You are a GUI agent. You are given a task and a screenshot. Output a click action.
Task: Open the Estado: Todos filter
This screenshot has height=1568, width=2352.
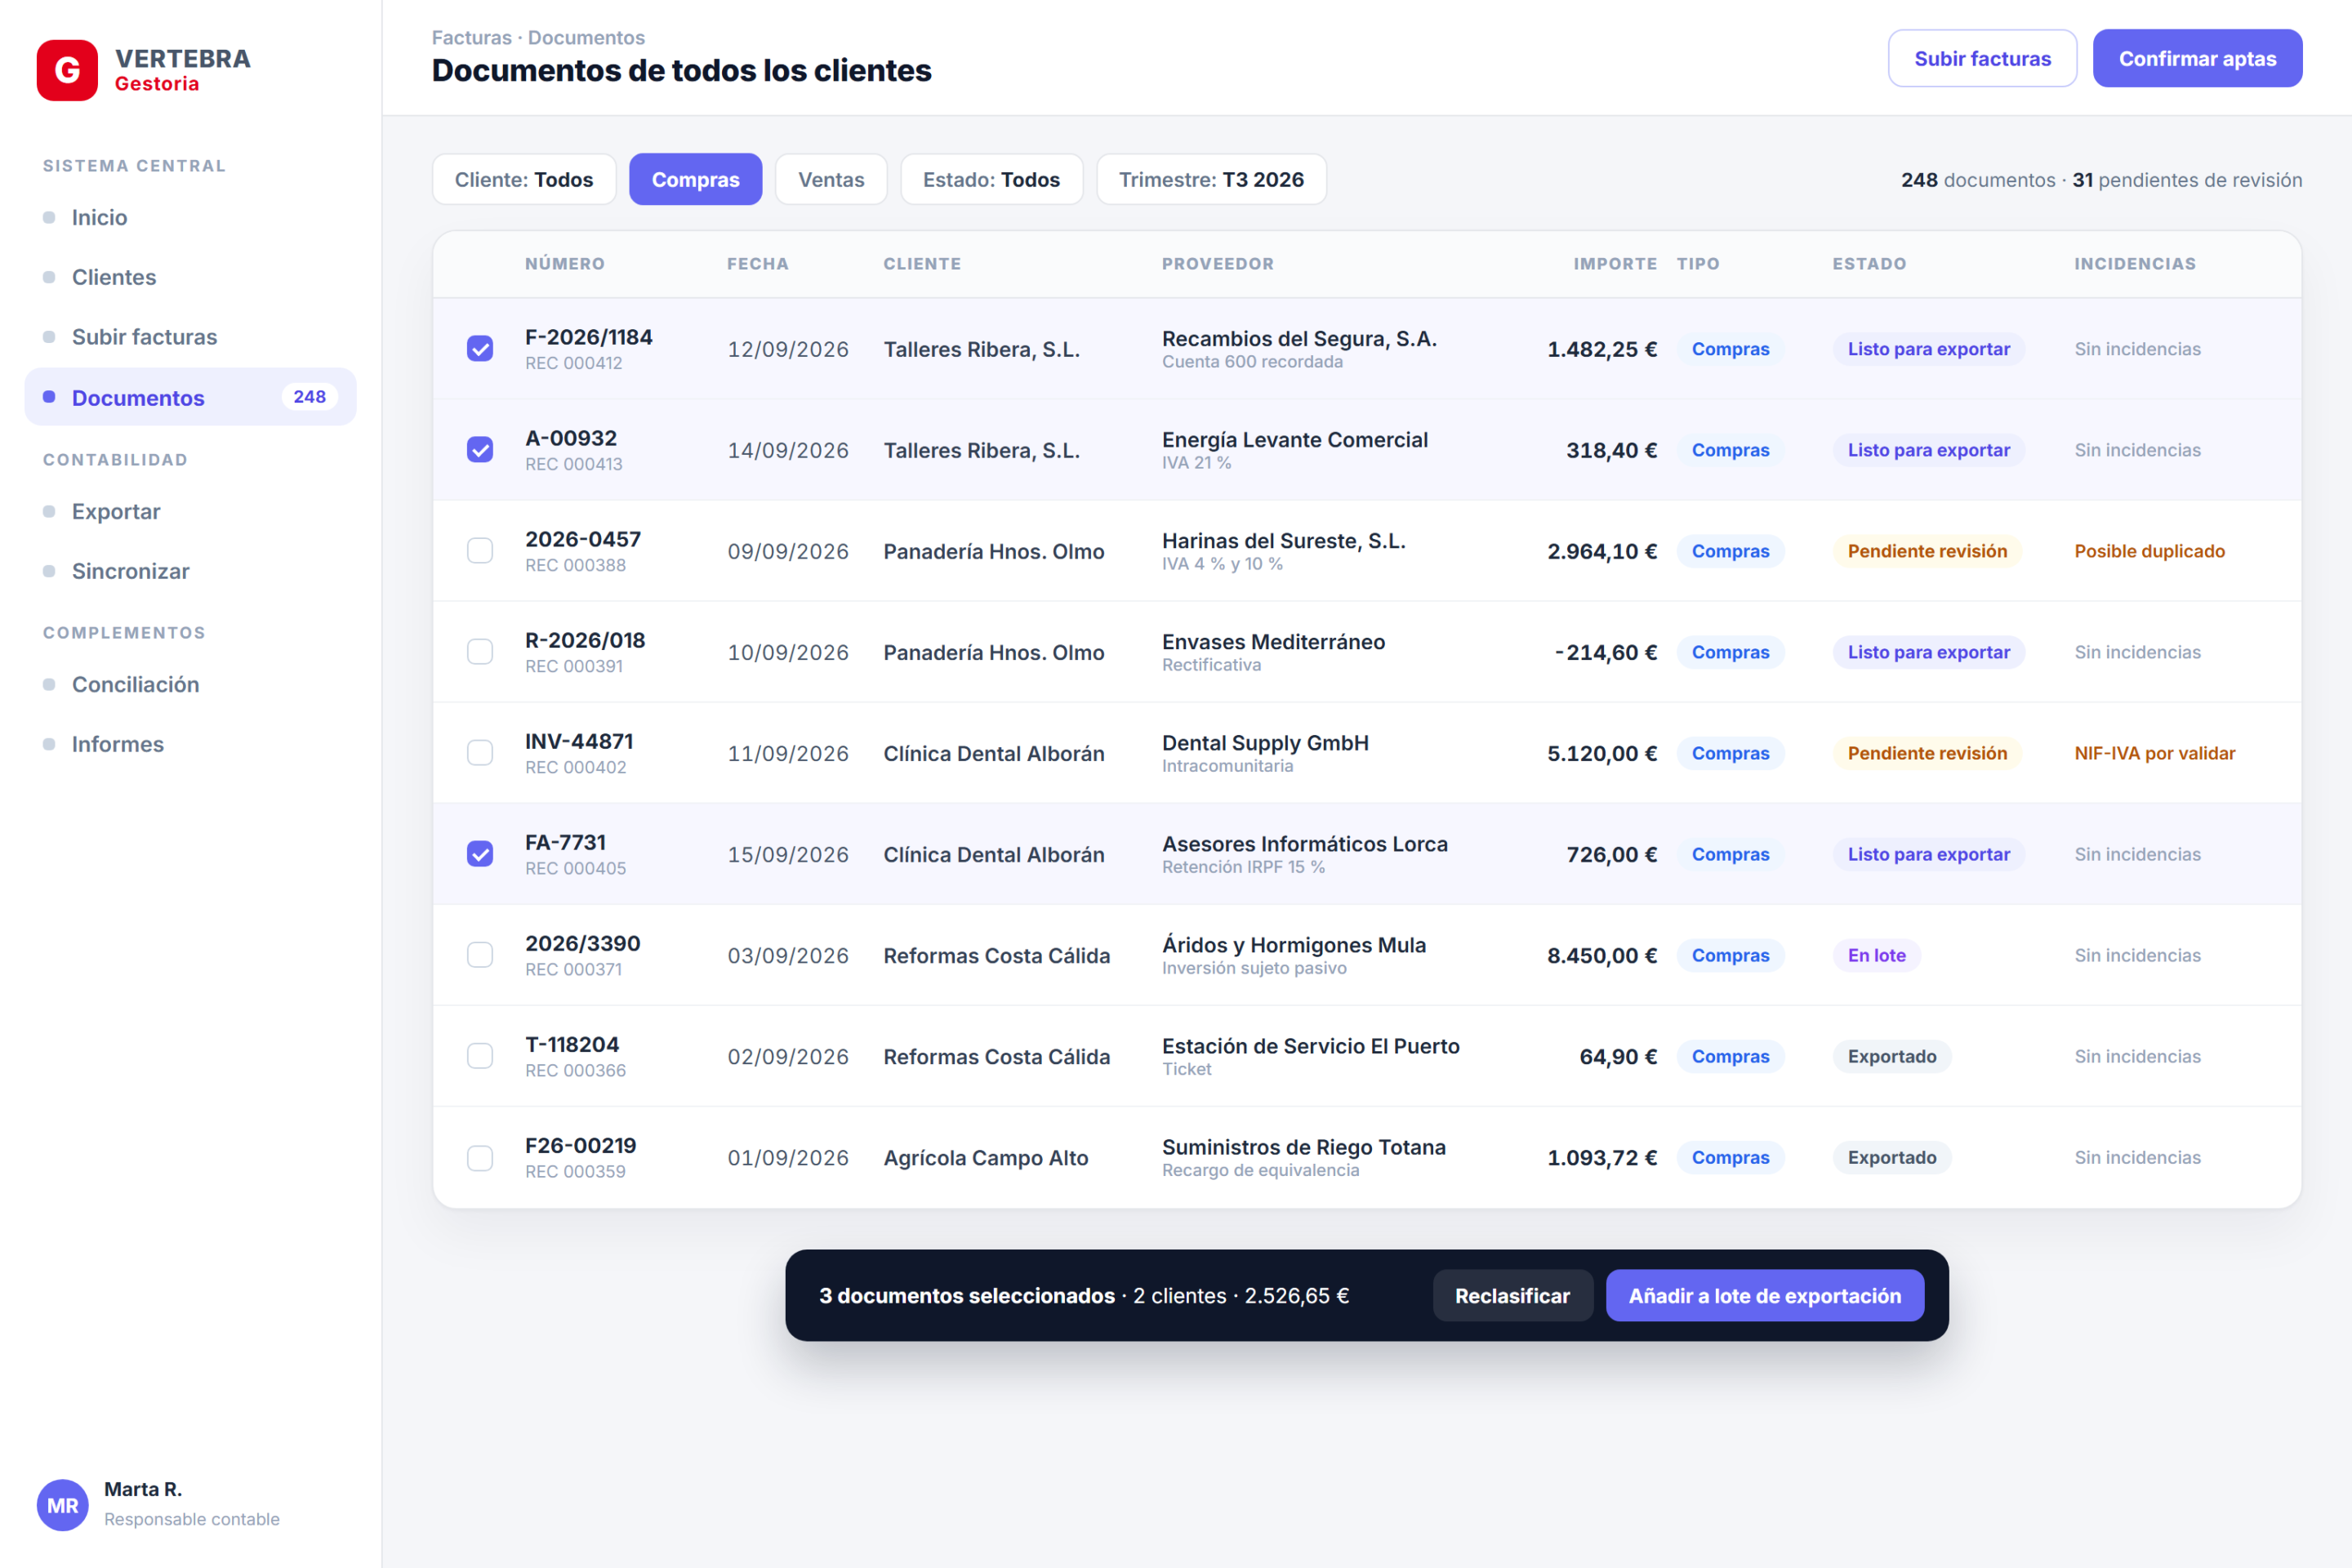point(991,179)
